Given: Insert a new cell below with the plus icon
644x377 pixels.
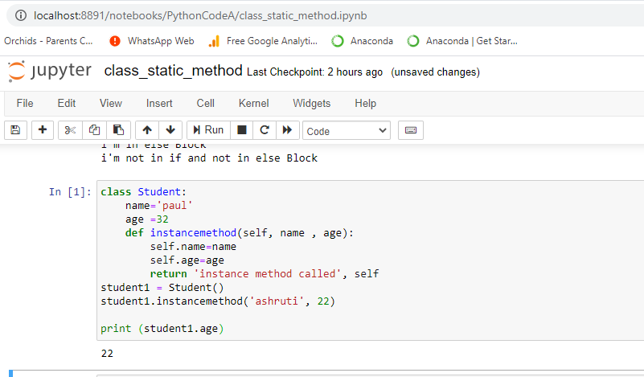Looking at the screenshot, I should coord(43,130).
